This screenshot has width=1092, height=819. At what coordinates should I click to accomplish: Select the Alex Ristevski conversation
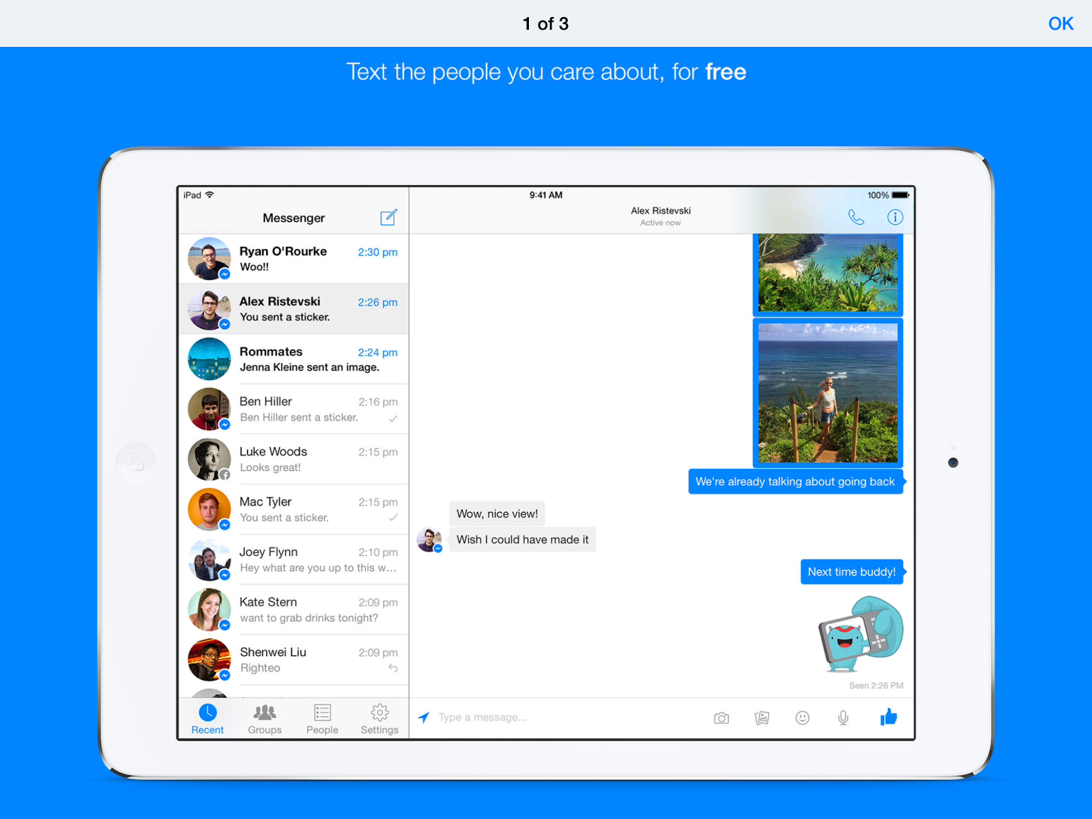[x=293, y=309]
